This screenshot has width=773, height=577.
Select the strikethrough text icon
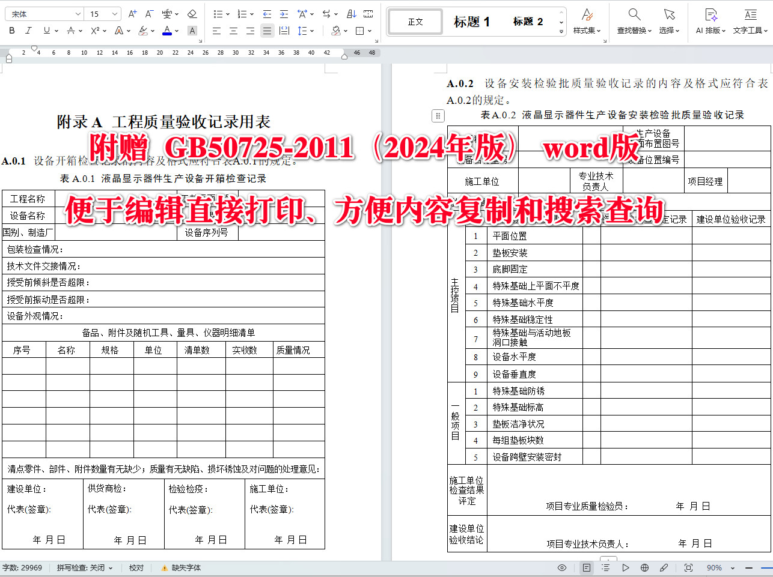71,30
